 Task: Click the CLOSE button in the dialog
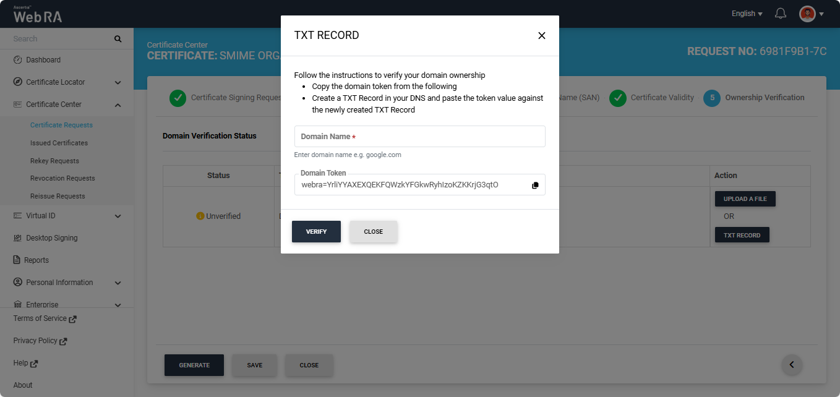374,231
